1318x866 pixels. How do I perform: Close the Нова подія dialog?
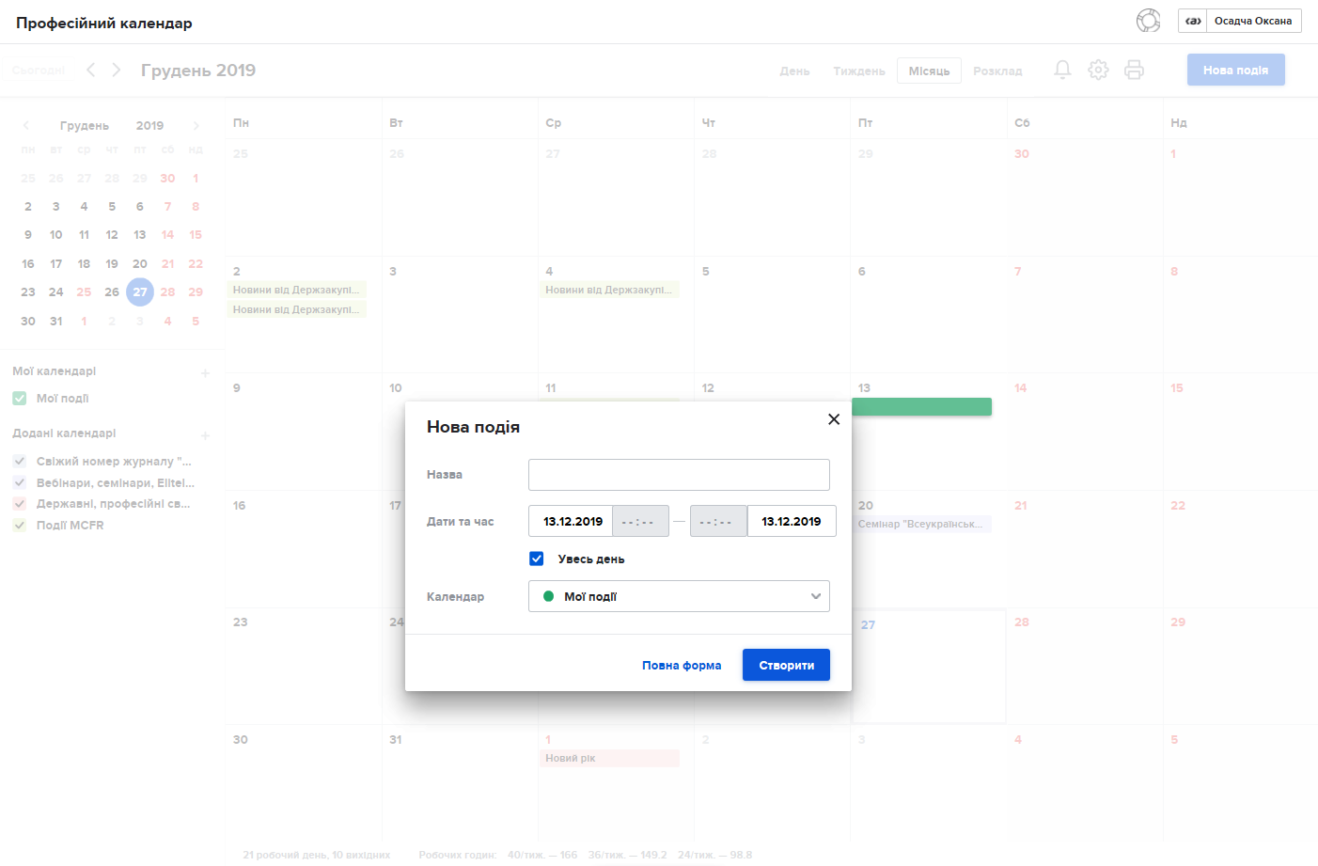tap(833, 419)
